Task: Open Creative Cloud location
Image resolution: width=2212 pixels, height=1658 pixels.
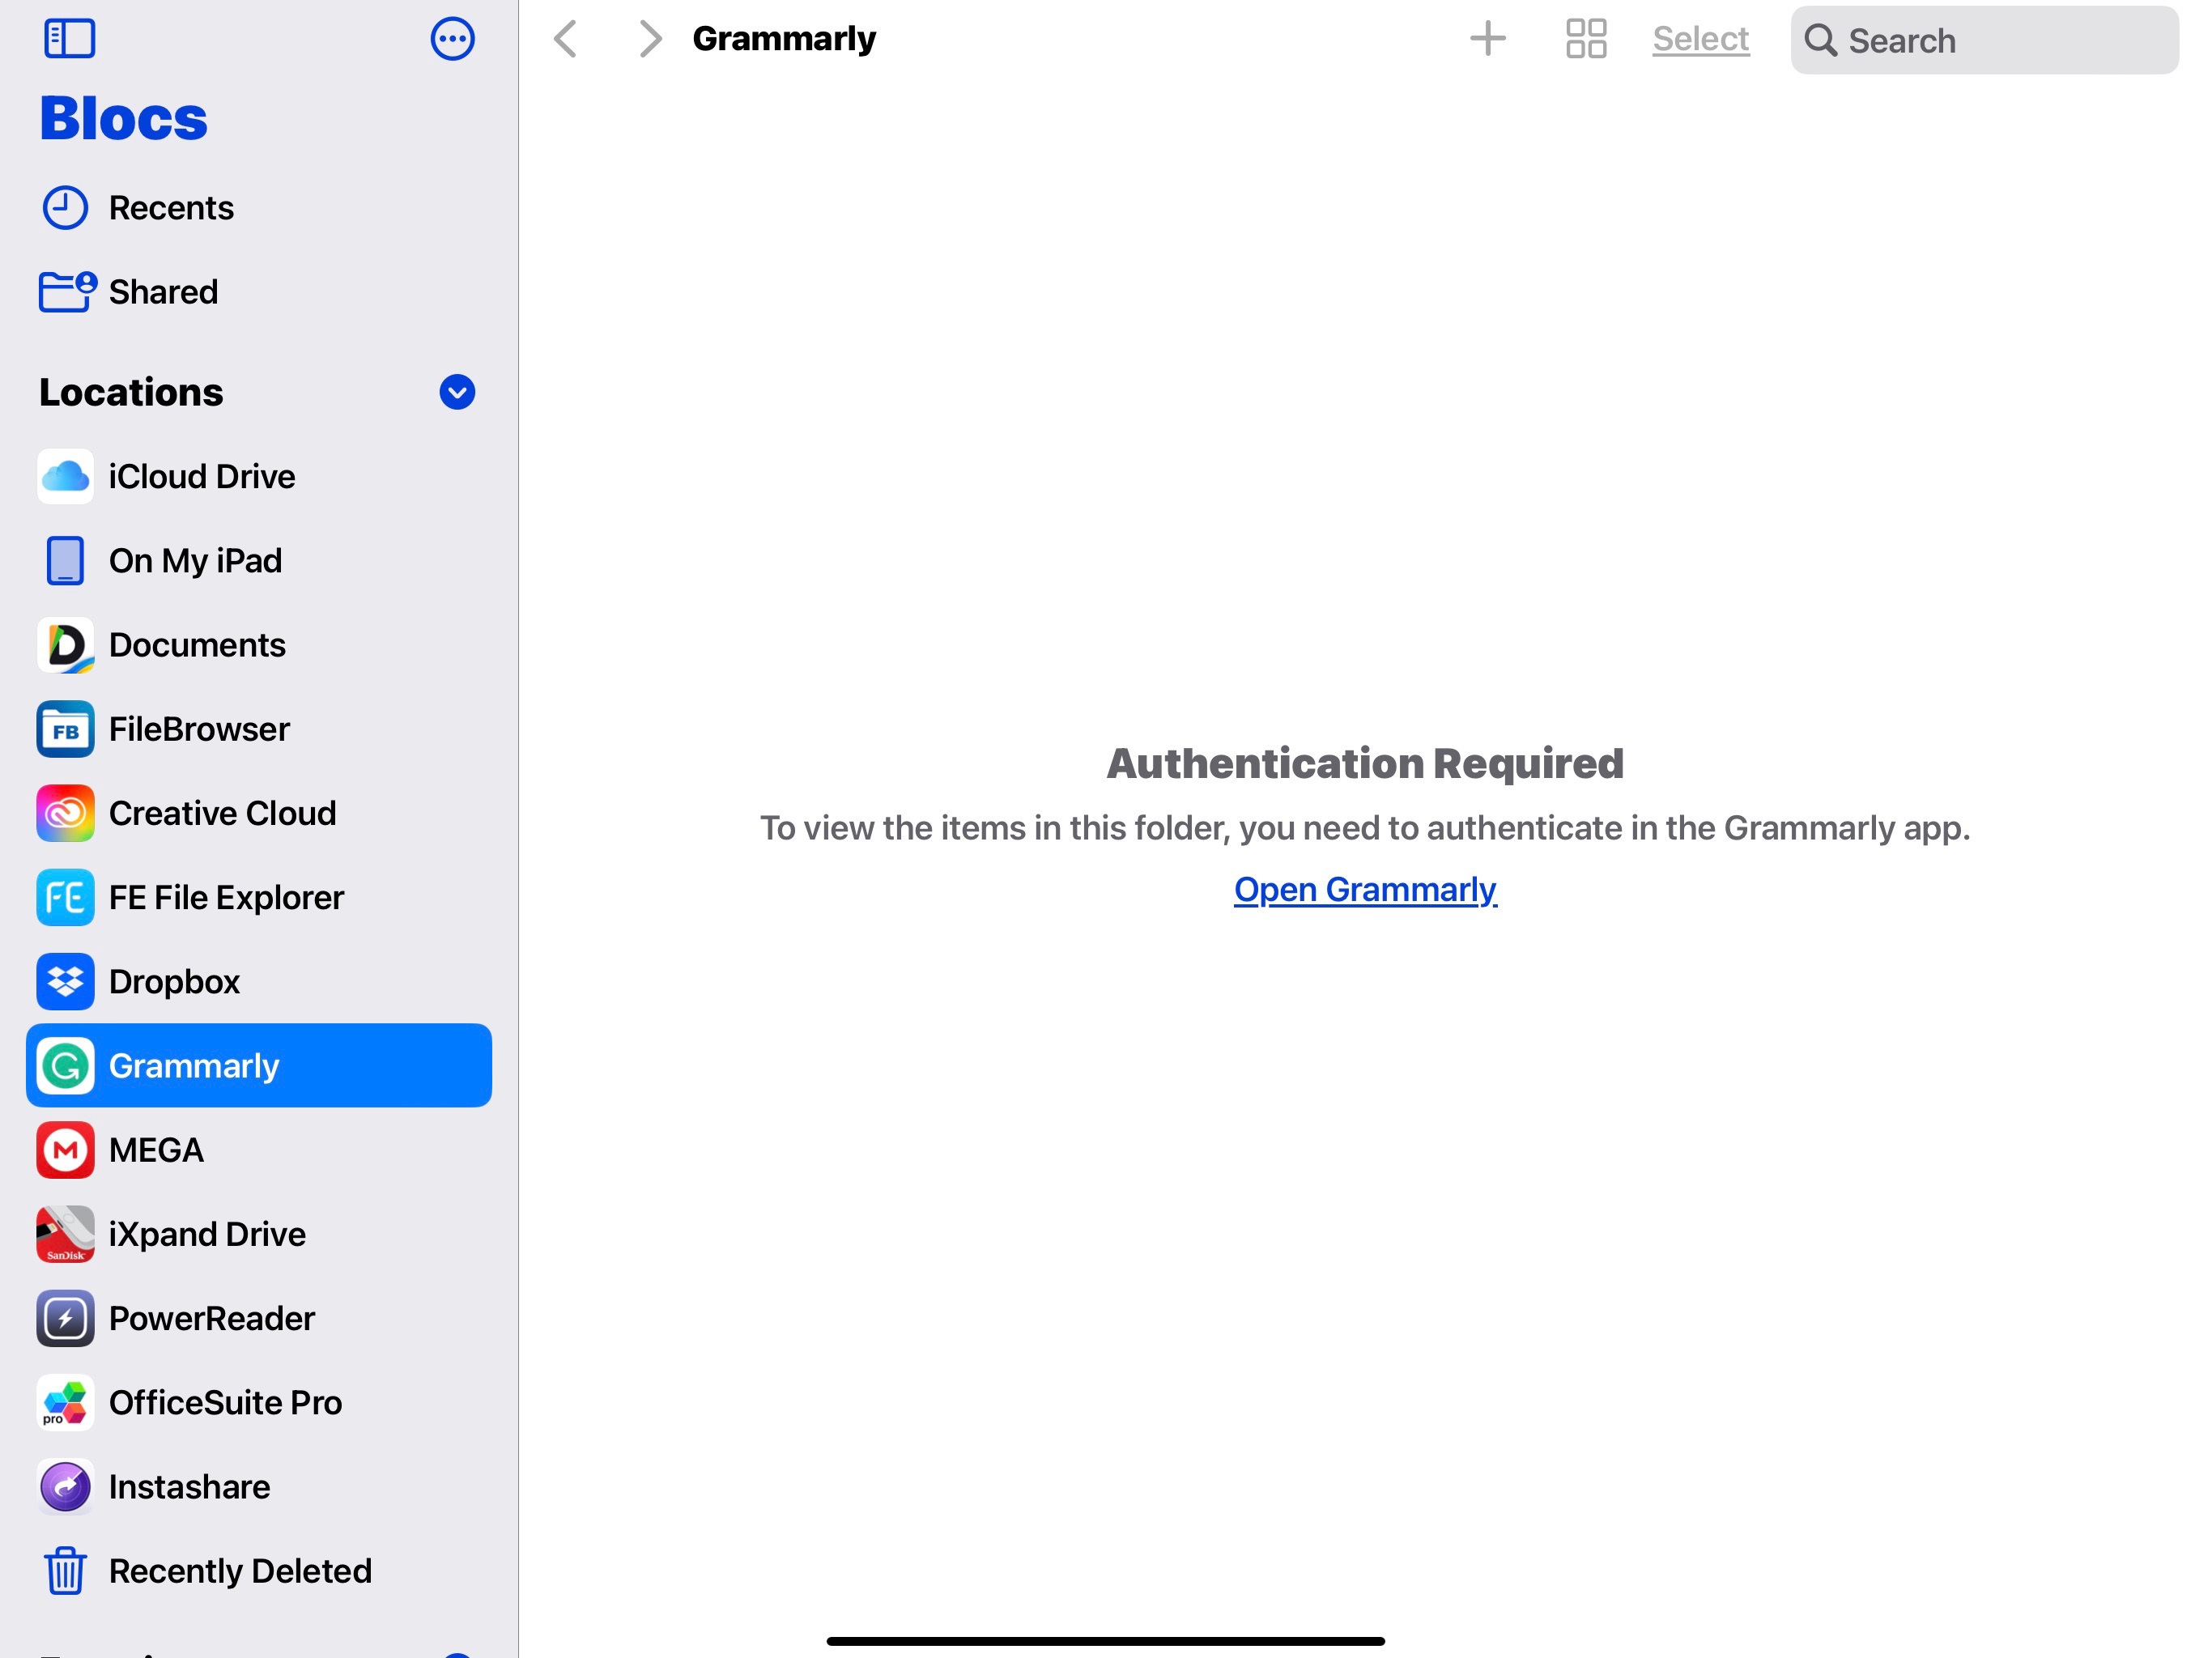Action: click(x=221, y=813)
